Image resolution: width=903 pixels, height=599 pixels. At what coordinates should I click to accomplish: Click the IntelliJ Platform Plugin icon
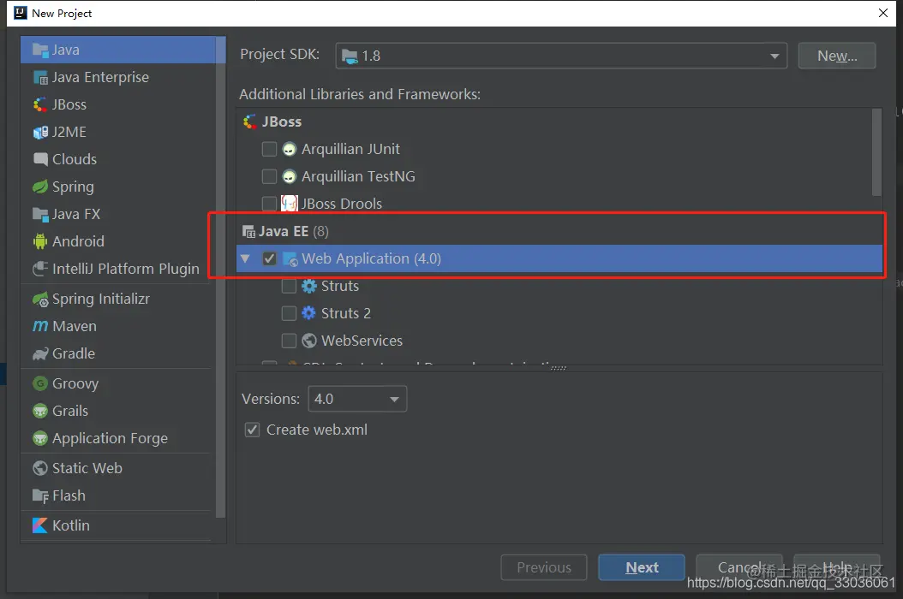click(40, 269)
